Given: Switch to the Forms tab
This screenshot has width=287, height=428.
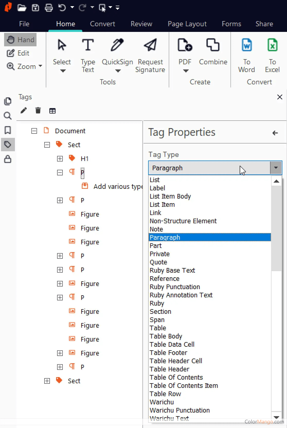Looking at the screenshot, I should (x=231, y=24).
